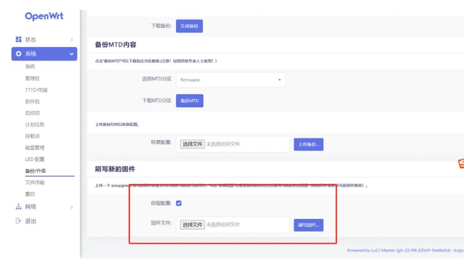
Task: Click the 状态 dashboard icon in sidebar
Action: pos(19,40)
